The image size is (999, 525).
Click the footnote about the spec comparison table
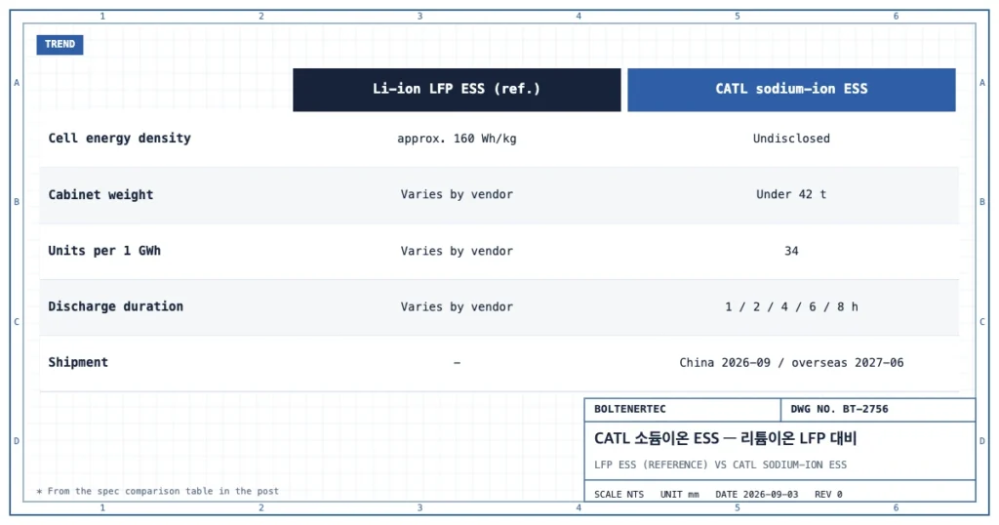(x=158, y=491)
